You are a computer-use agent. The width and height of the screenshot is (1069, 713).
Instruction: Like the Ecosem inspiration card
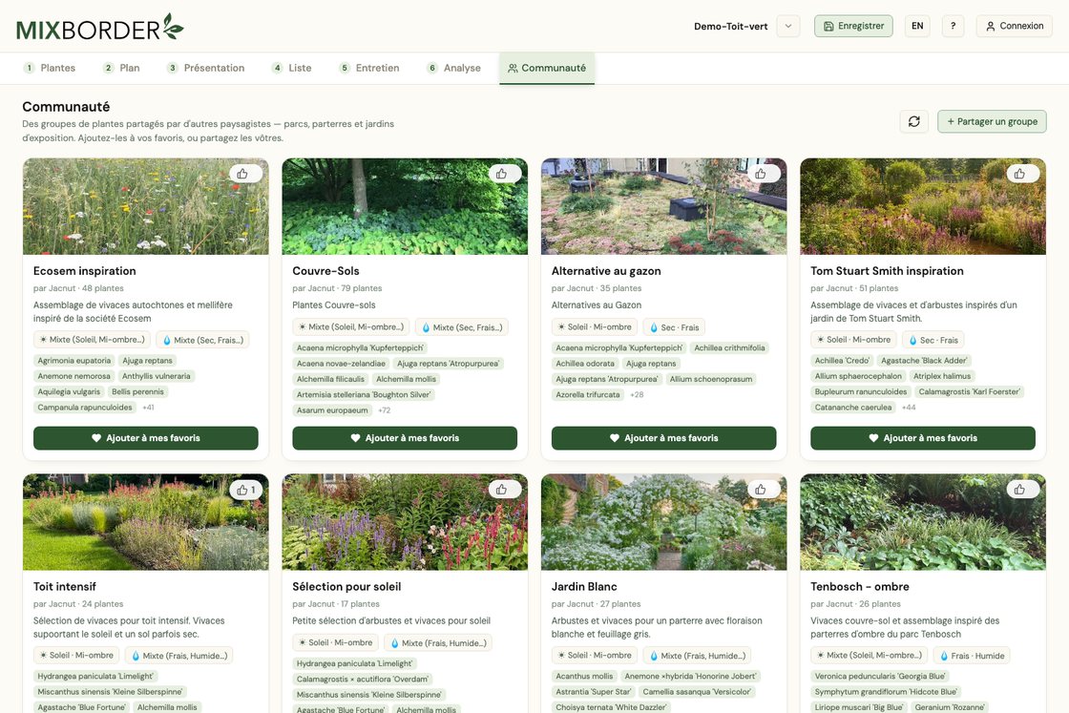pyautogui.click(x=245, y=174)
